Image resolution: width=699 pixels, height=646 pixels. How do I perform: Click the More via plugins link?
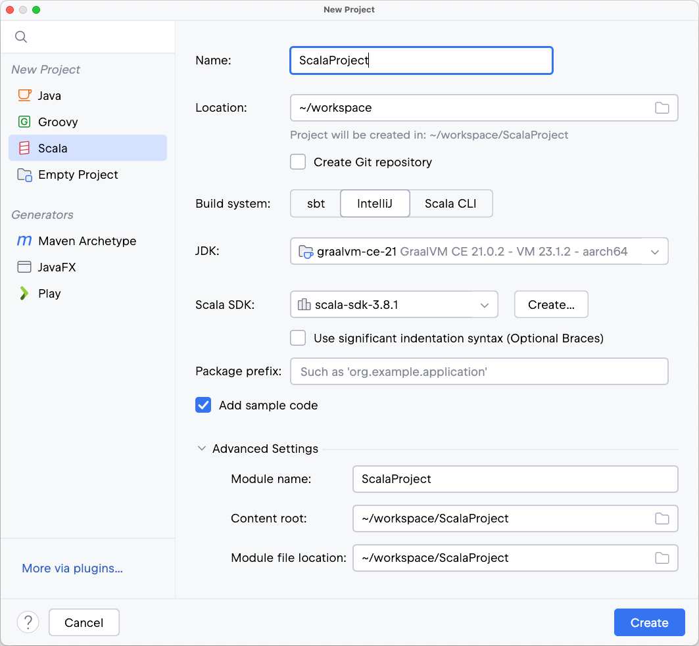point(72,568)
